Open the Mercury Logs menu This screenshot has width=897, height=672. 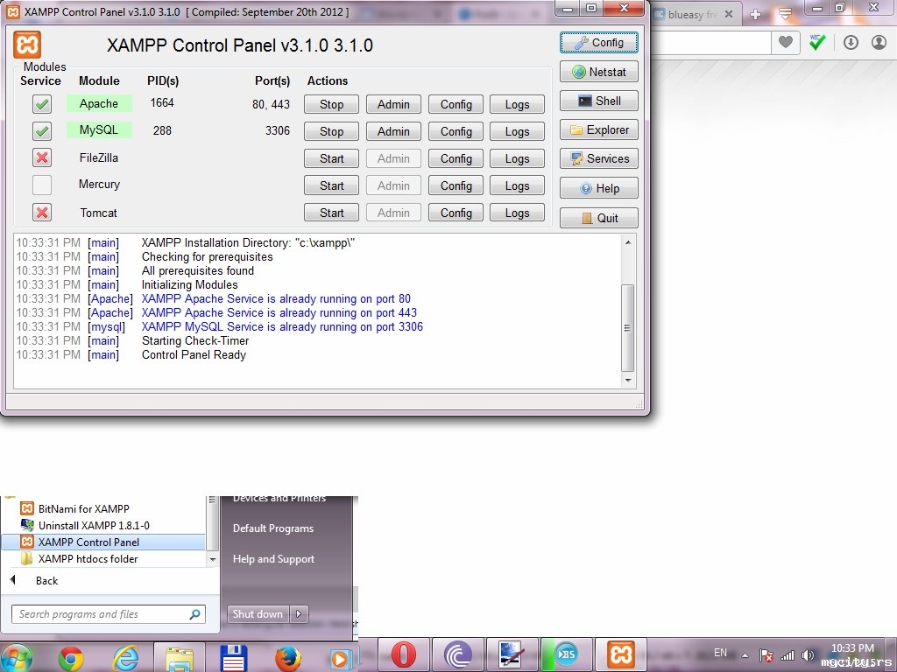(x=517, y=185)
